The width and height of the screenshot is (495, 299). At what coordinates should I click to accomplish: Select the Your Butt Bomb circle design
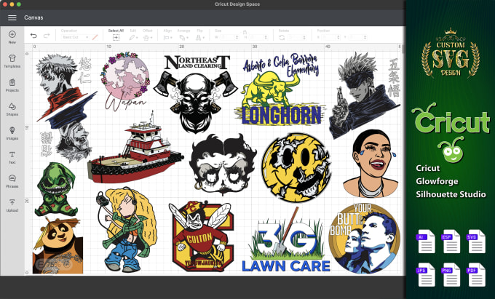(x=364, y=239)
